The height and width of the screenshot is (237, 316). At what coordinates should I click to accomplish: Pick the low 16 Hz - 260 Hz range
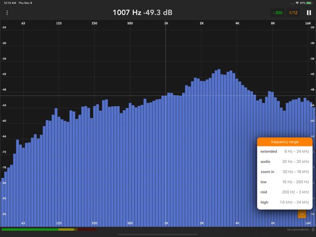pyautogui.click(x=285, y=182)
